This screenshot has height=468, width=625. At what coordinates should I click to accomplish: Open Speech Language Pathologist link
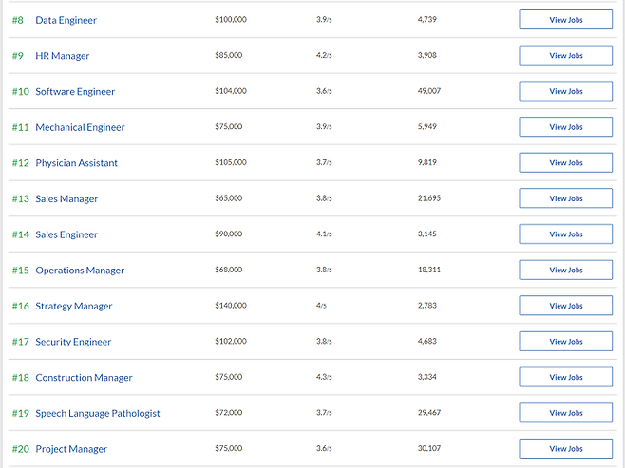[98, 413]
